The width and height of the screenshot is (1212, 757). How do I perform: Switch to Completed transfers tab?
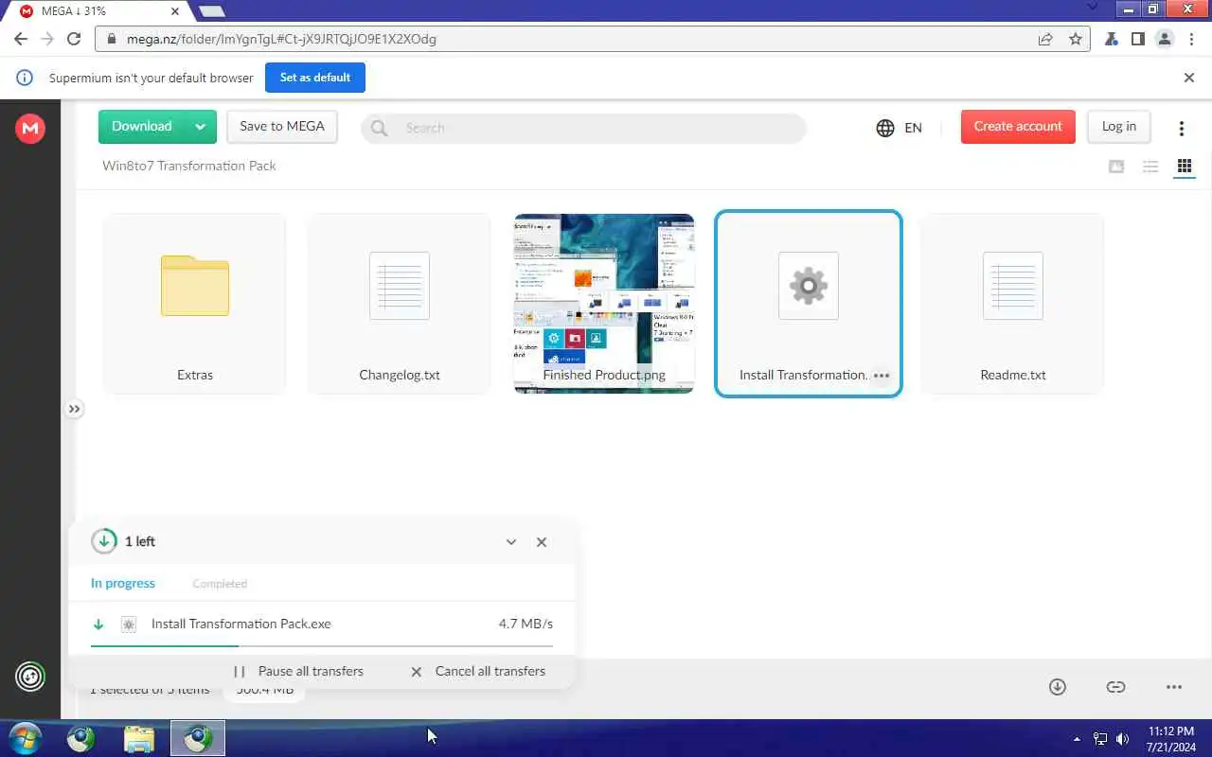click(x=220, y=584)
